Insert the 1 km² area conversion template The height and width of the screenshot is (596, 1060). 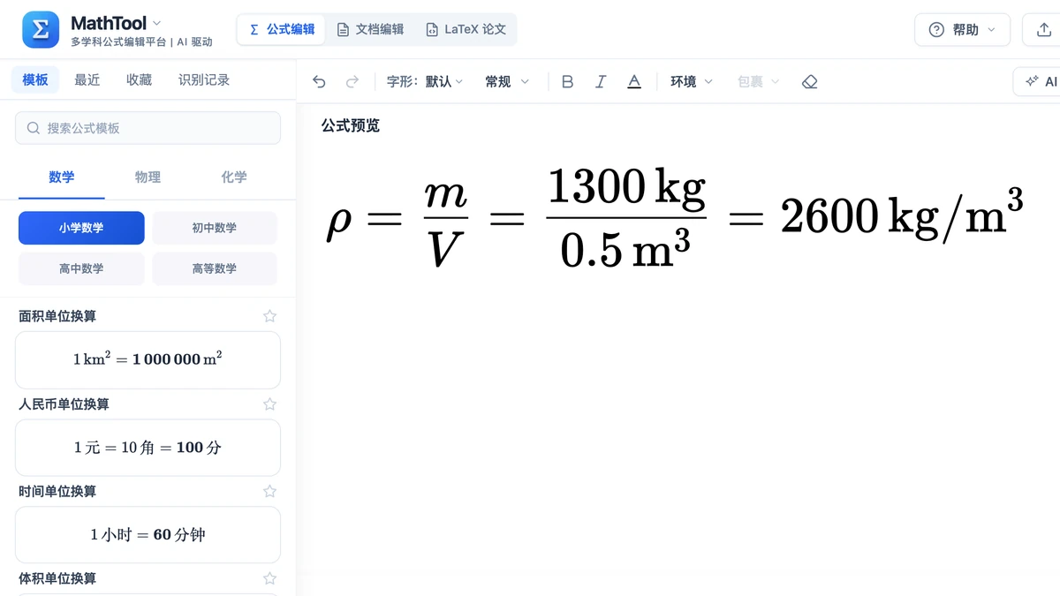tap(148, 359)
